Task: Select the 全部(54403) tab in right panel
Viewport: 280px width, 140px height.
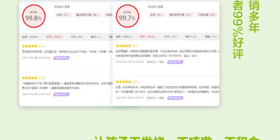Action: tap(124, 37)
